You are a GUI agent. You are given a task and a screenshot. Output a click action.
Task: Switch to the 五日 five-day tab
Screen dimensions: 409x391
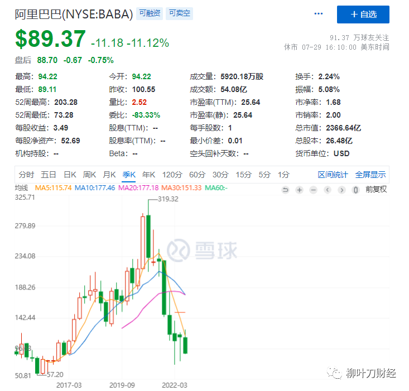tap(49, 175)
